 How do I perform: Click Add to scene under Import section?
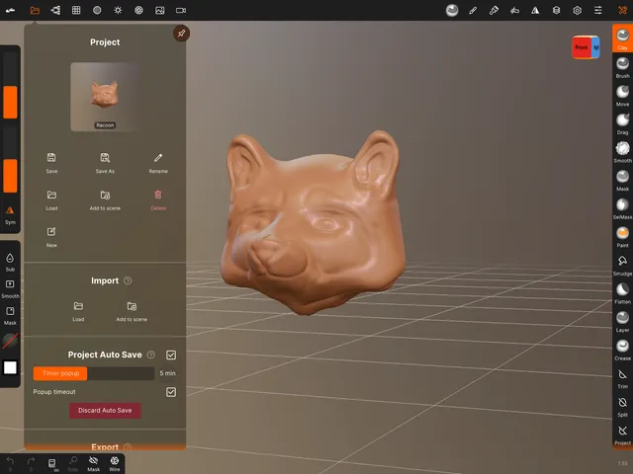[132, 311]
